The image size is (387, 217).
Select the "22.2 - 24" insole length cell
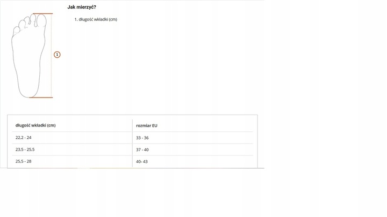click(x=24, y=138)
